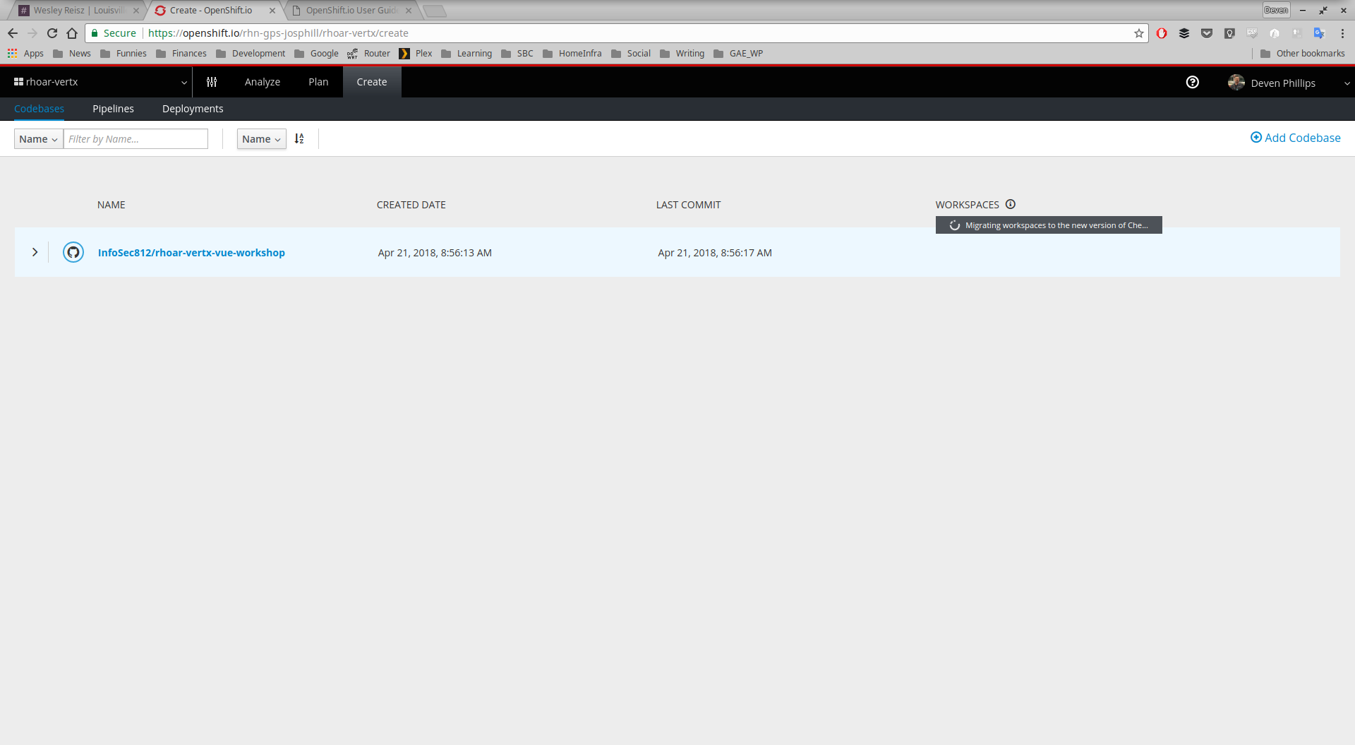The height and width of the screenshot is (745, 1355).
Task: Go to browser home page
Action: pos(72,33)
